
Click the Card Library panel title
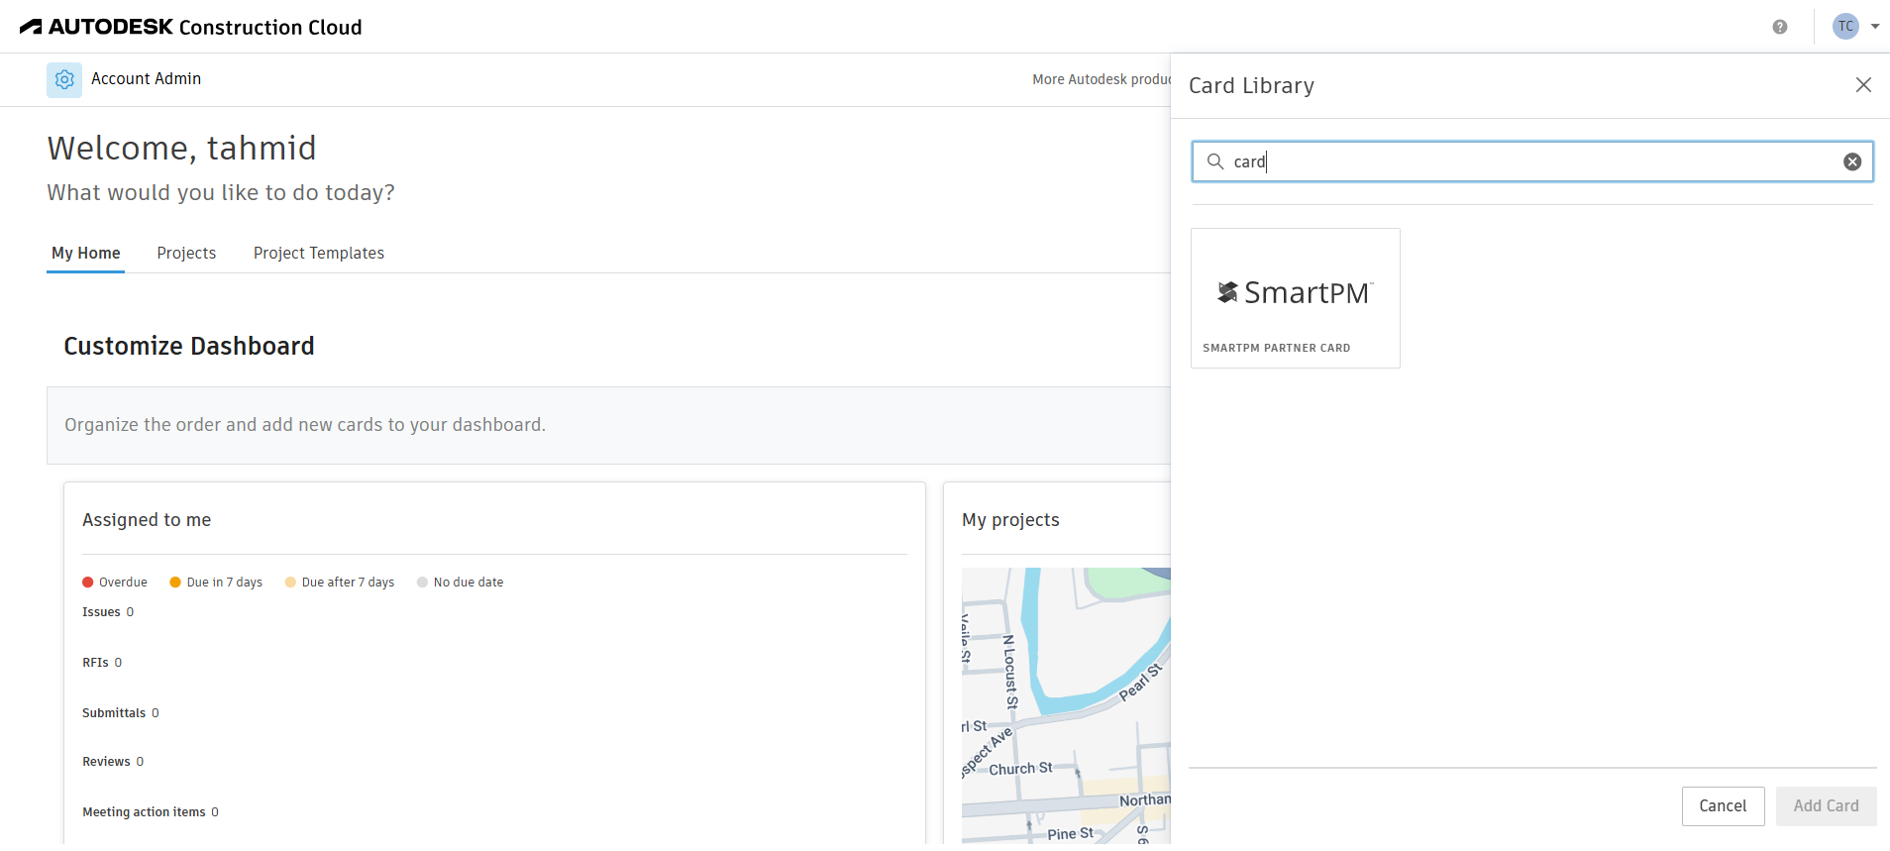[1251, 86]
